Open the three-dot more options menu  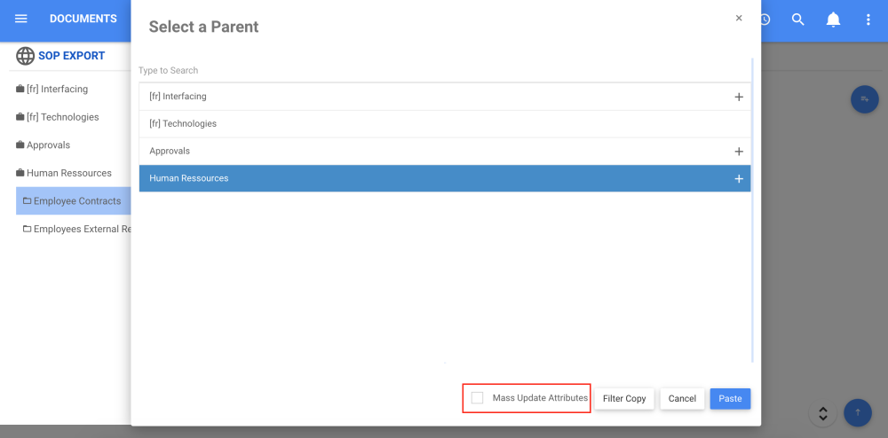click(x=868, y=20)
